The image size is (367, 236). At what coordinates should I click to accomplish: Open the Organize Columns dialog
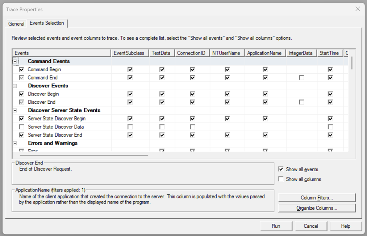[317, 208]
